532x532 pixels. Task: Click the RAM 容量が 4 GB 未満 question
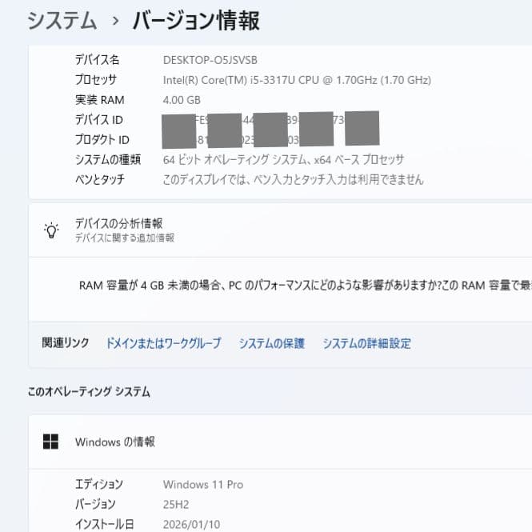306,286
